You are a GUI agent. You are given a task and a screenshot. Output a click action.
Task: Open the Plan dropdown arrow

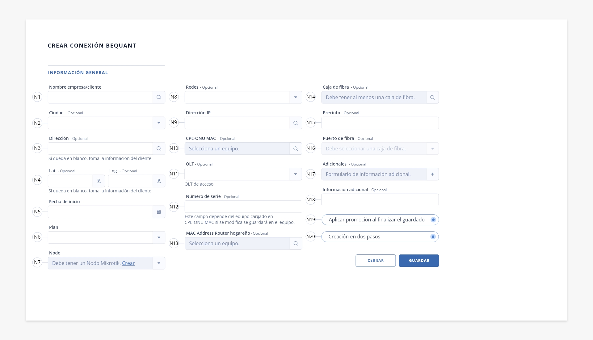(x=159, y=237)
